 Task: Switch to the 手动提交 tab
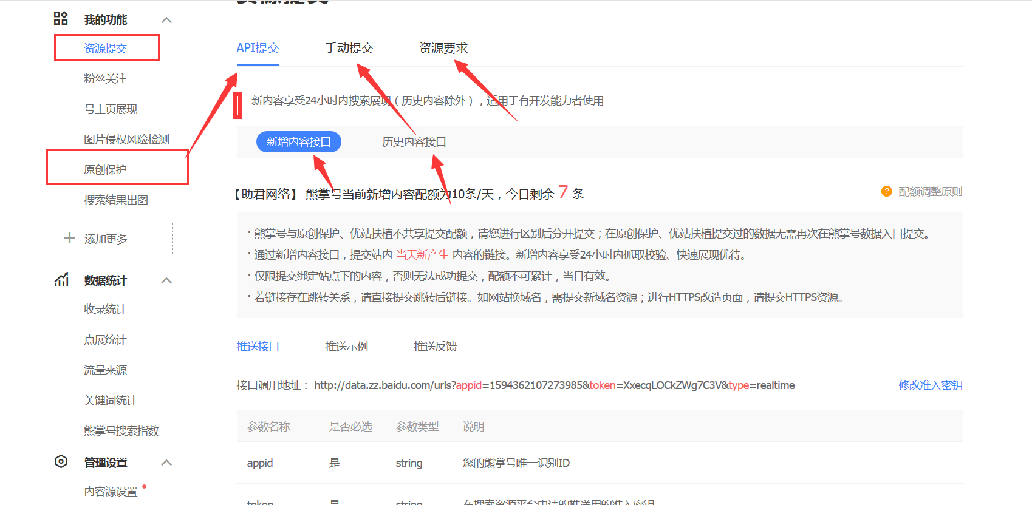point(349,48)
